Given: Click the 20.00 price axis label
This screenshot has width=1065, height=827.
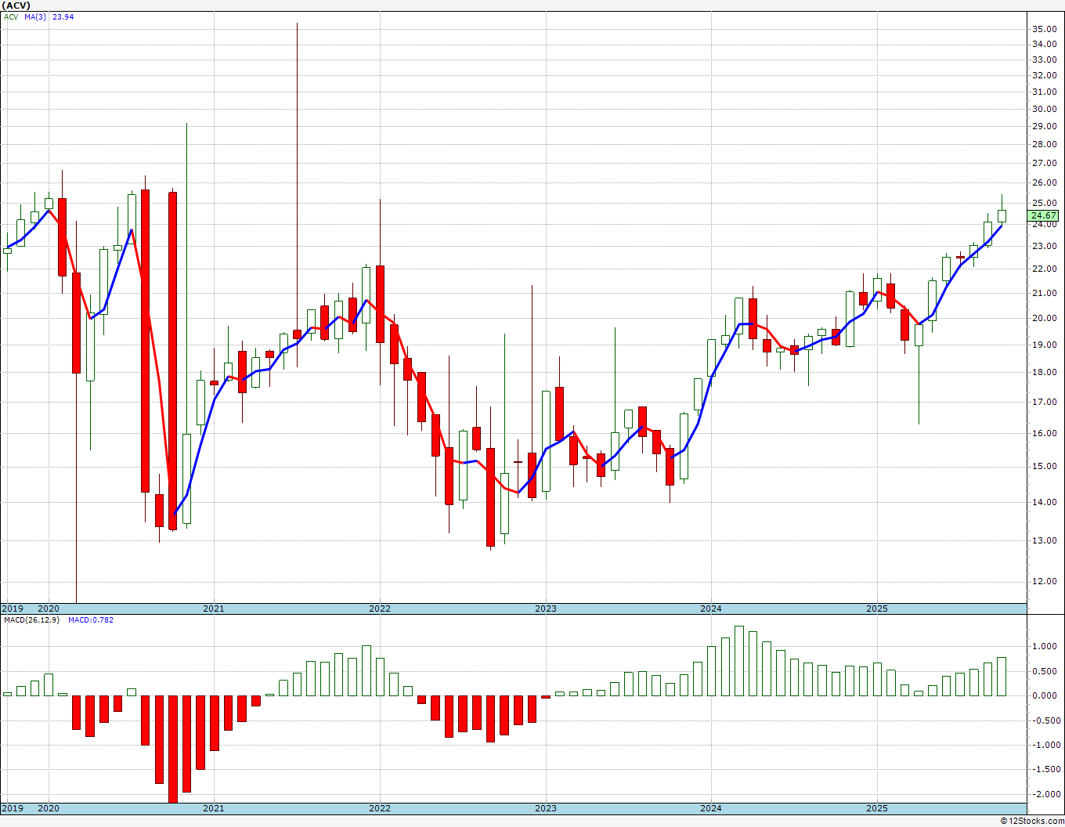Looking at the screenshot, I should pos(1045,318).
